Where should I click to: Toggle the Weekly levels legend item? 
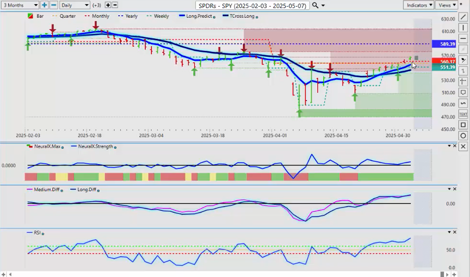tap(158, 16)
